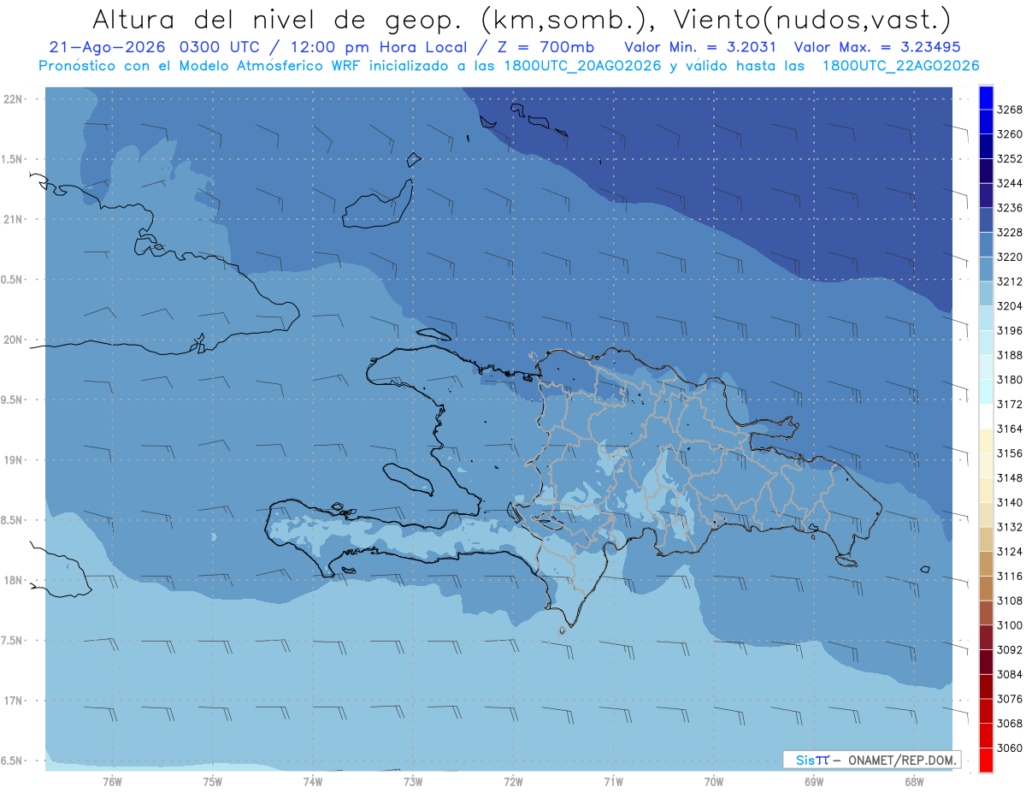Click the 72W longitude label

(514, 782)
